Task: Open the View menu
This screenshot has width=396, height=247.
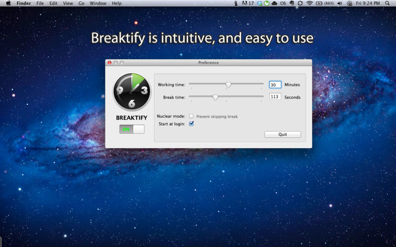Action: click(x=68, y=3)
